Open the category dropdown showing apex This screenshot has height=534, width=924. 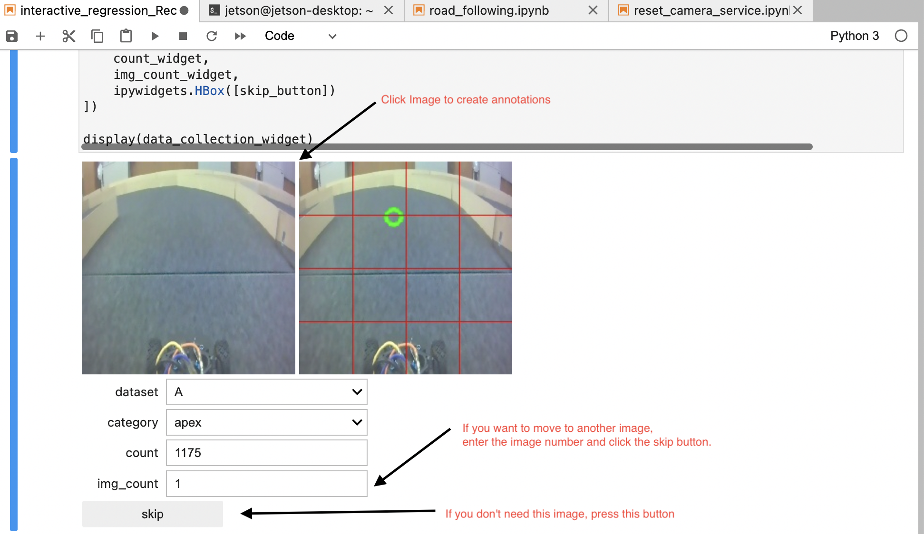click(266, 422)
